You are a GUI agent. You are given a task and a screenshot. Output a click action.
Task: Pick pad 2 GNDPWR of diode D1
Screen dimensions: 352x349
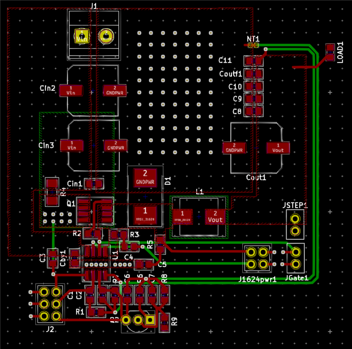[145, 177]
